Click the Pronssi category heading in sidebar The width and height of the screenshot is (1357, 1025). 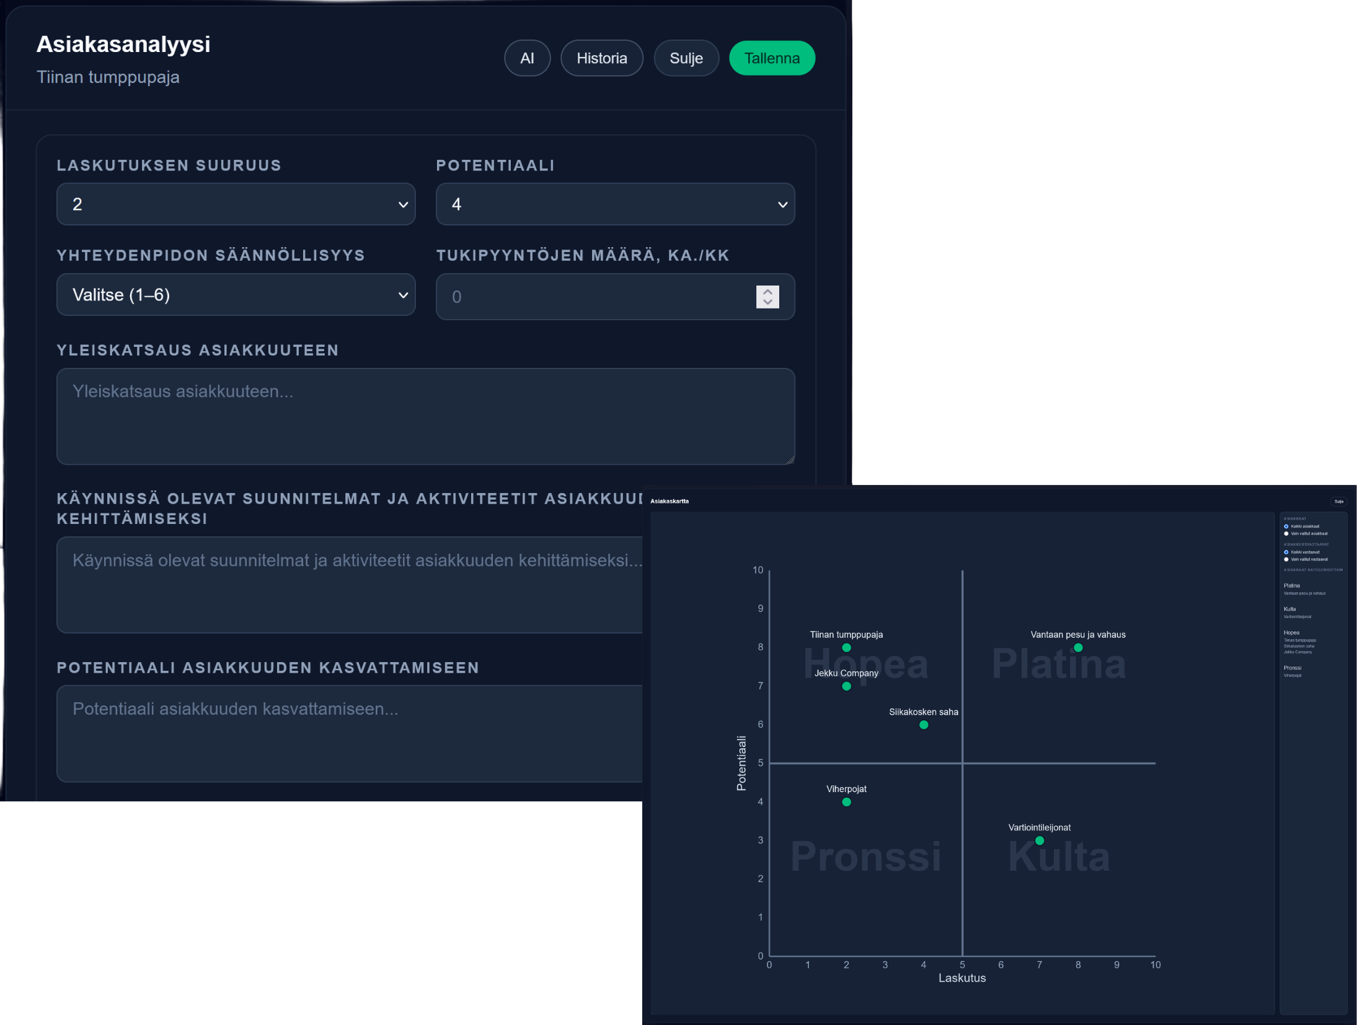coord(1293,668)
